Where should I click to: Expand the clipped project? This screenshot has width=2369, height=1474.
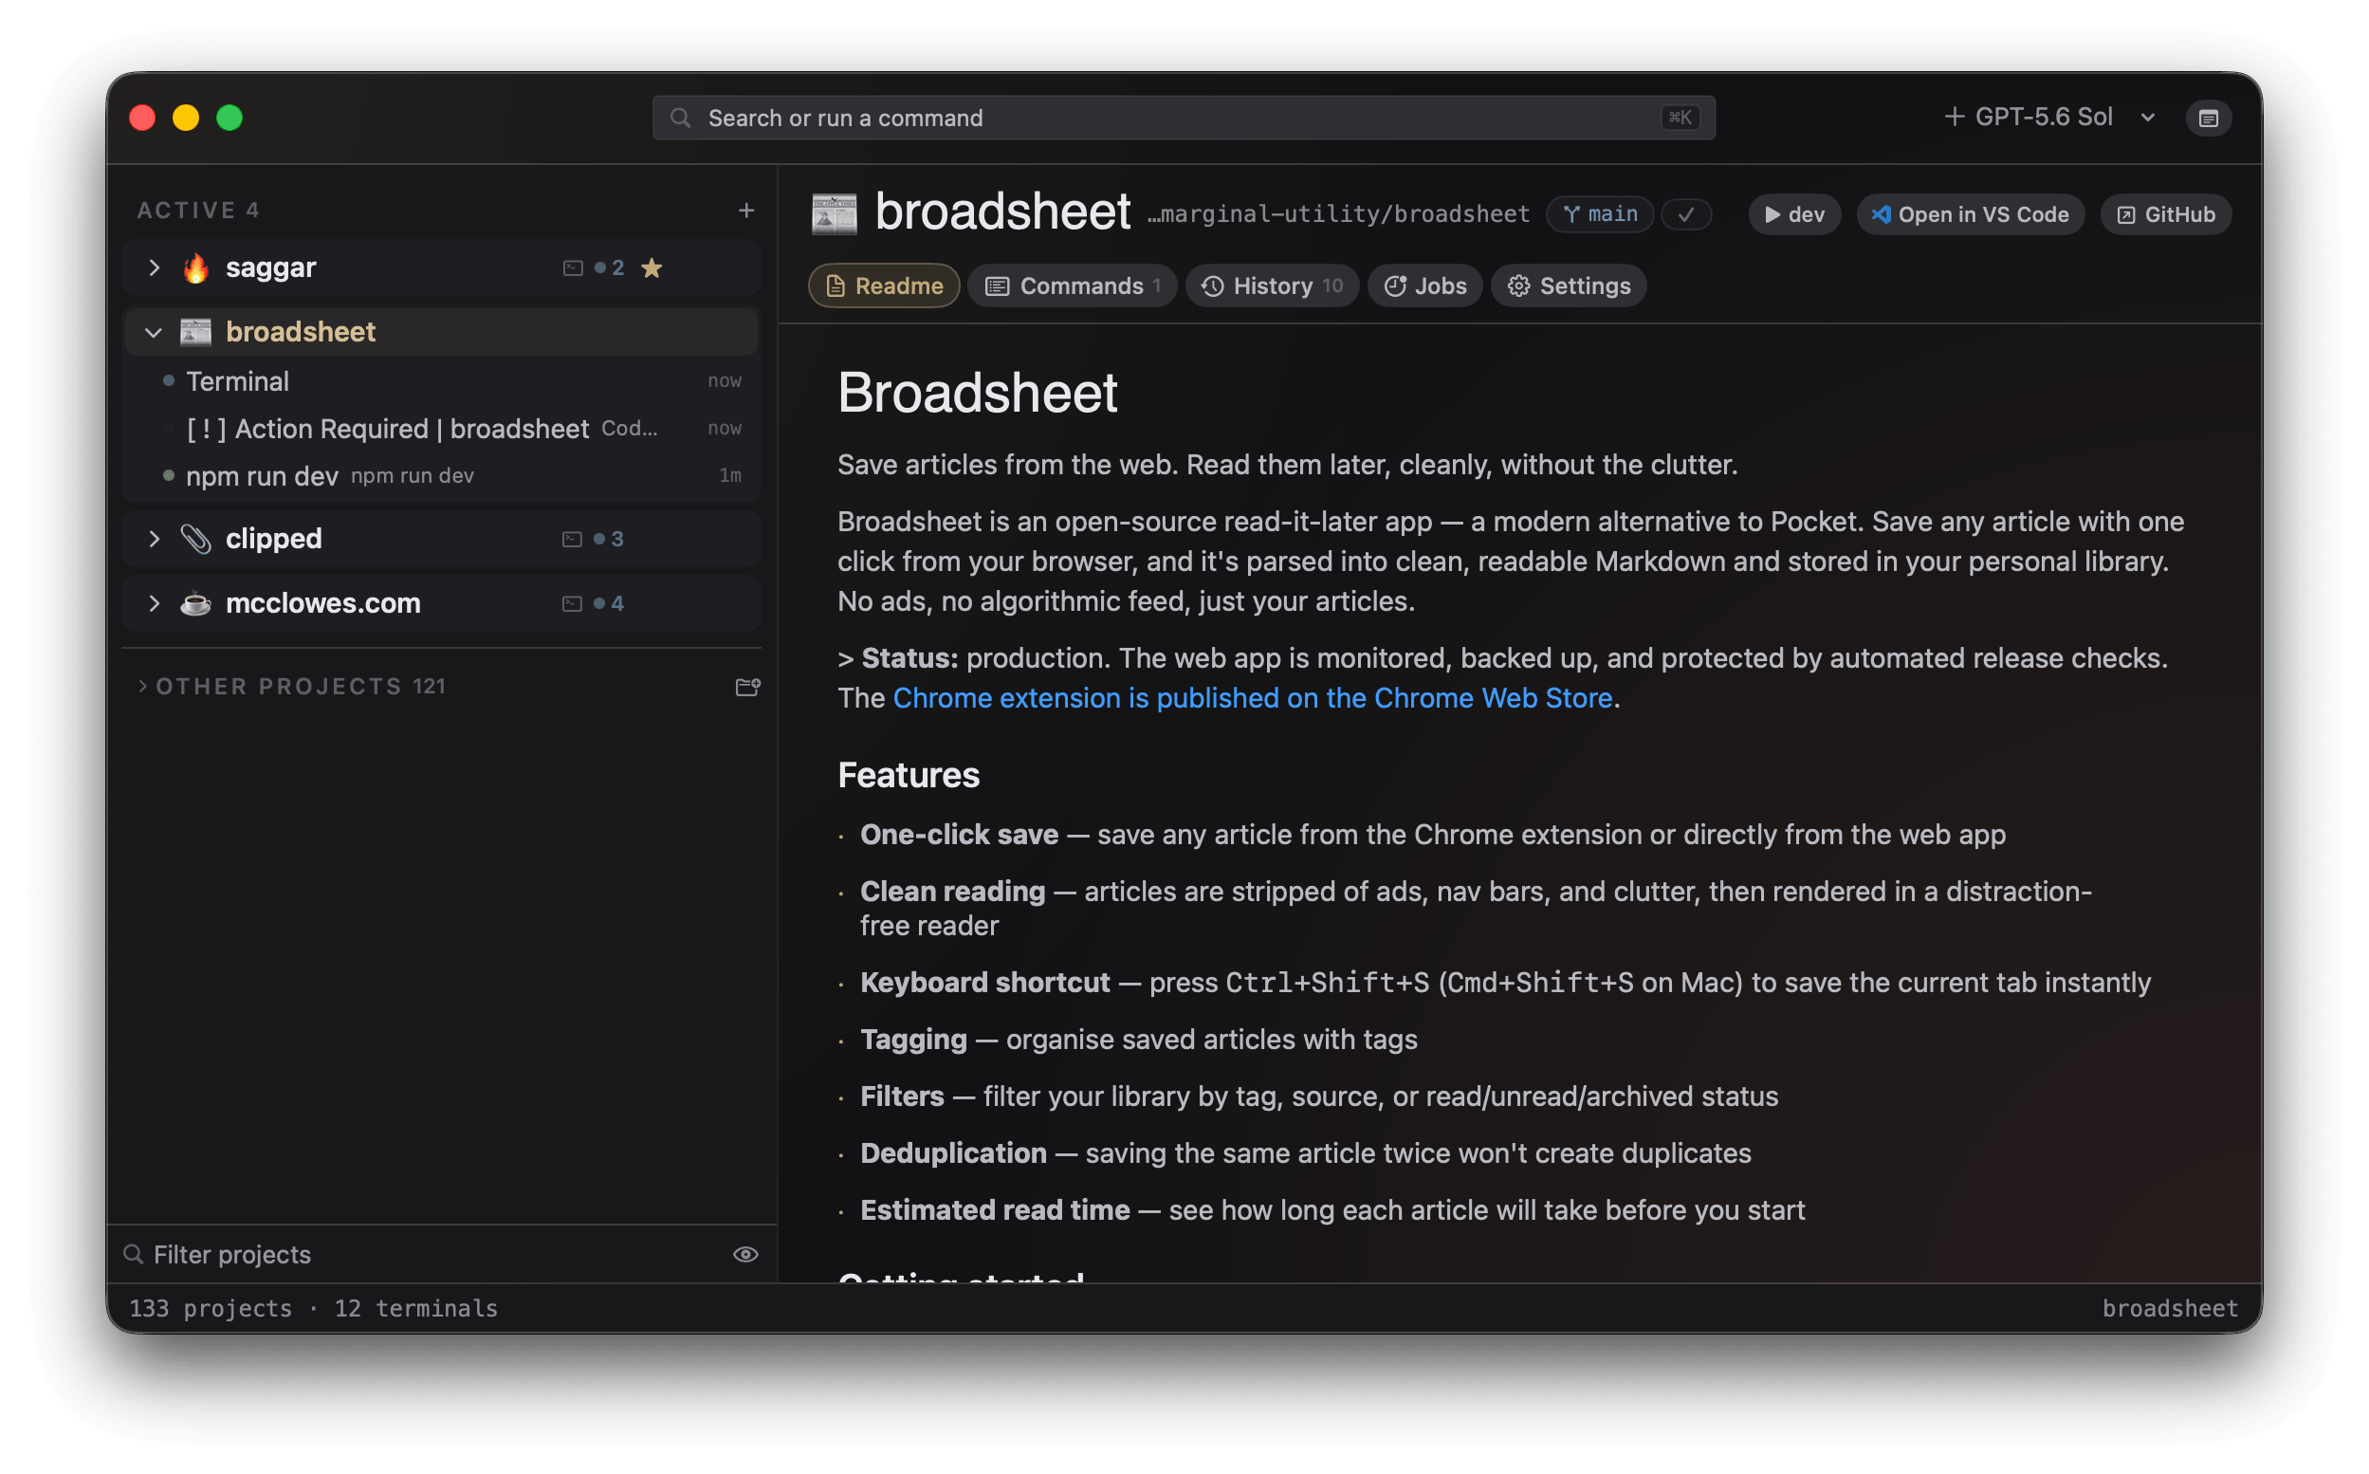[154, 539]
